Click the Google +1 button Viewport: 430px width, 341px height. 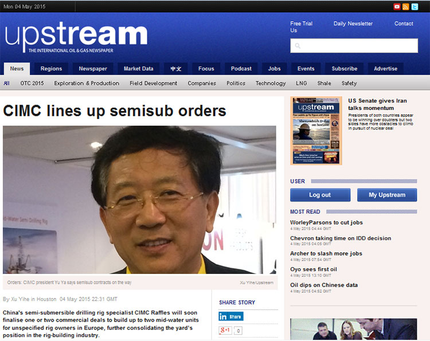coord(225,330)
